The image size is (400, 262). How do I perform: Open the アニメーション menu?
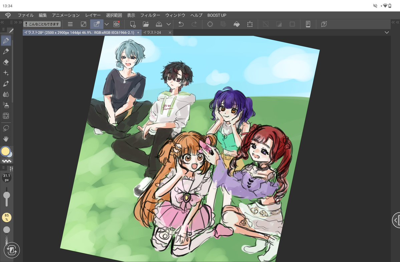point(66,15)
